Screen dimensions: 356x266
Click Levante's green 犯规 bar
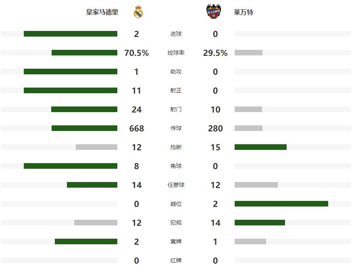click(260, 223)
